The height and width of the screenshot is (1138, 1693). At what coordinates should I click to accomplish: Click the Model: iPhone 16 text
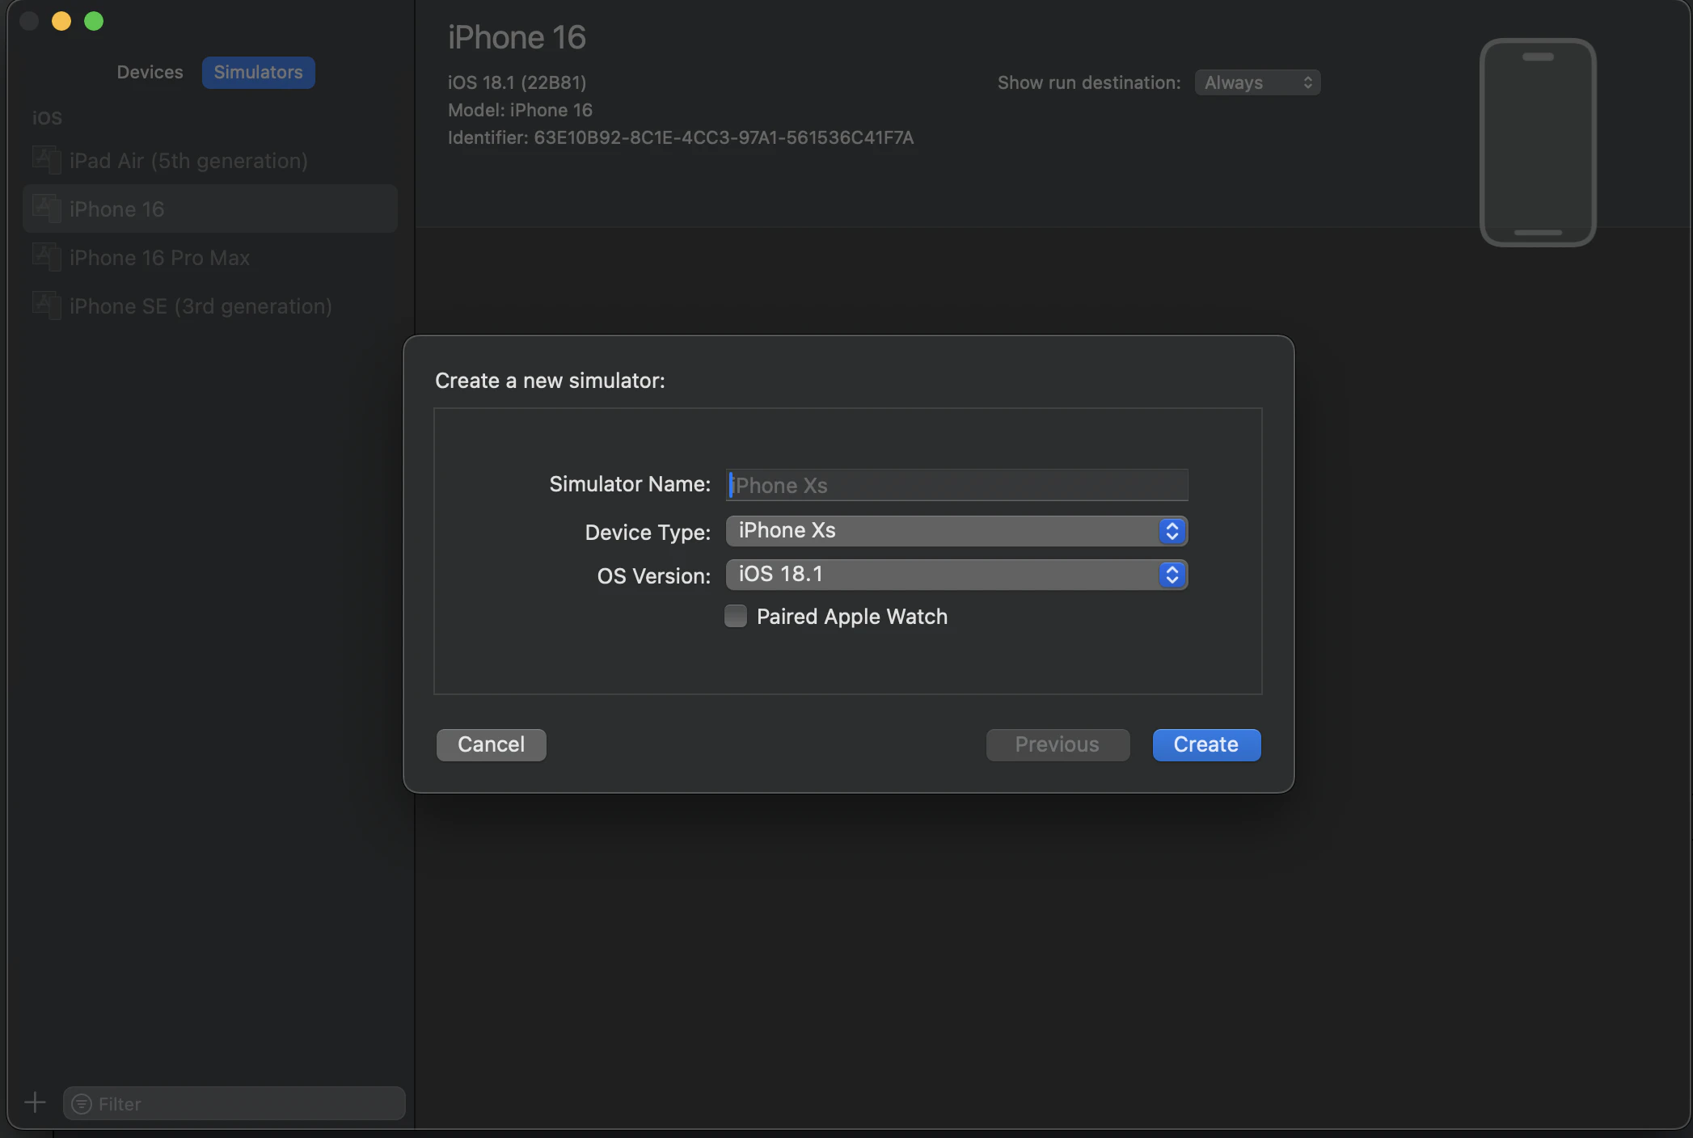[520, 110]
